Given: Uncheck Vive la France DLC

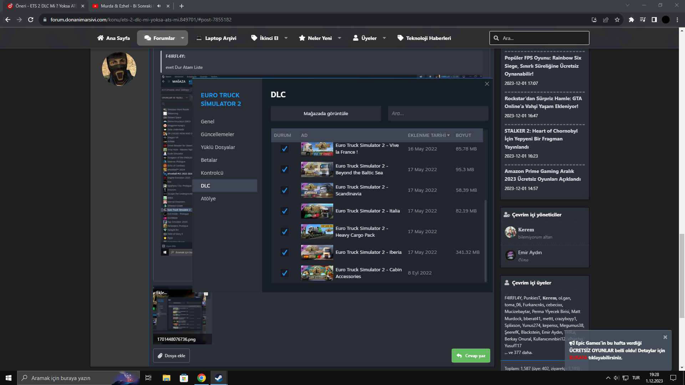Looking at the screenshot, I should coord(284,149).
